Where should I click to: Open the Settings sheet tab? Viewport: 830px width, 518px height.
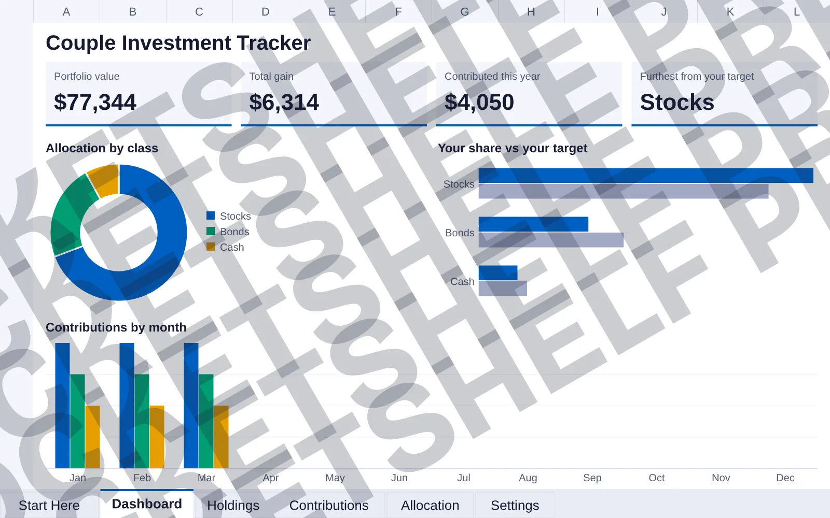click(515, 505)
